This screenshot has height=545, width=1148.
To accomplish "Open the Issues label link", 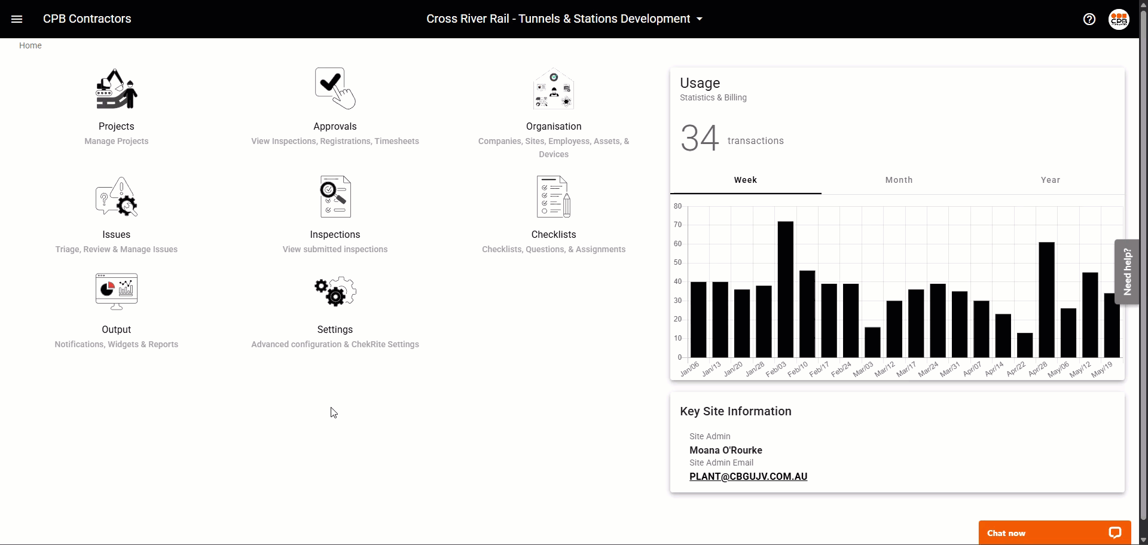I will [x=117, y=234].
